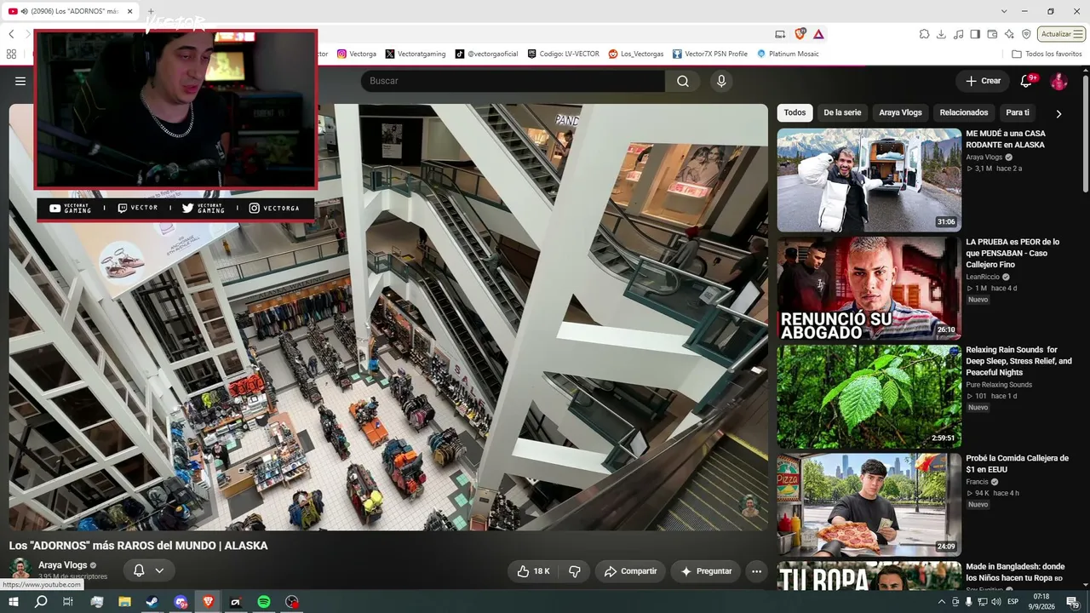Open Relaxing Rain Sounds video thumbnail
This screenshot has width=1090, height=613.
tap(869, 396)
